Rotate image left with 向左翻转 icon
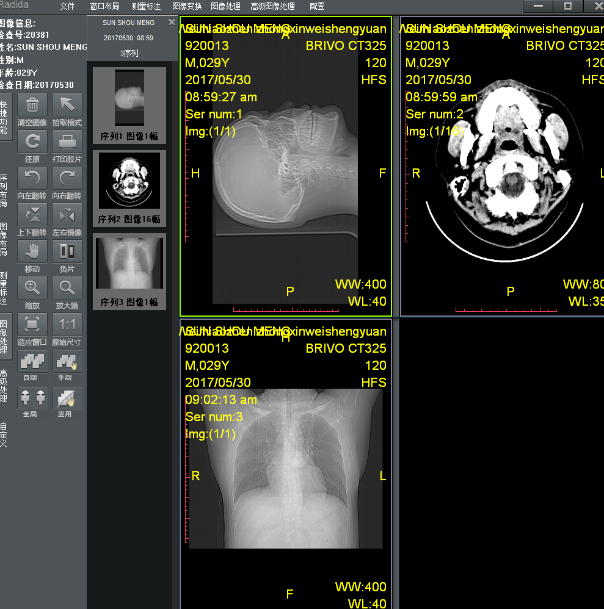 pyautogui.click(x=32, y=178)
